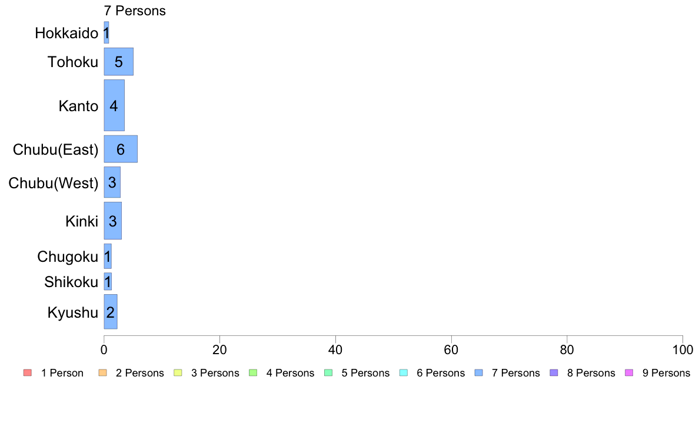Image resolution: width=699 pixels, height=433 pixels.
Task: Click the 4 Persons legend swatch
Action: pyautogui.click(x=253, y=373)
